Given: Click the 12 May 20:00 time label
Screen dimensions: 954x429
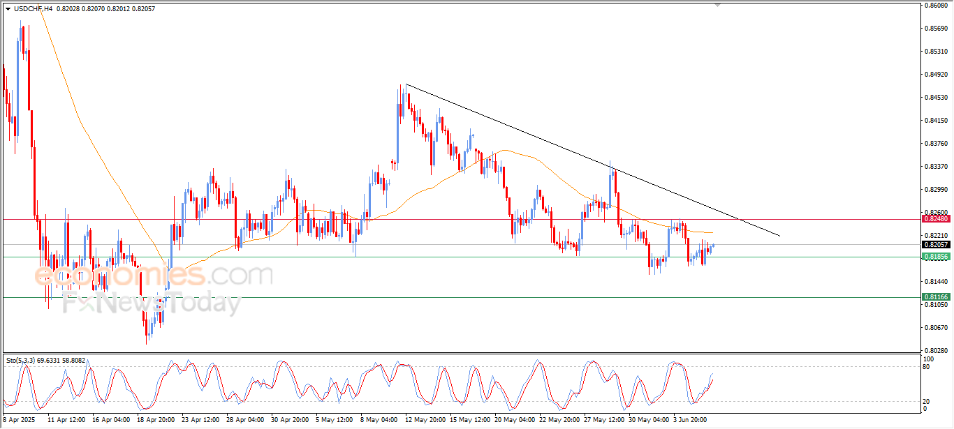Looking at the screenshot, I should 425,421.
